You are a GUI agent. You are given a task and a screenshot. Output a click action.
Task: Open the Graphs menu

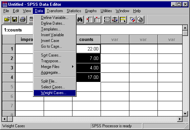[91, 11]
